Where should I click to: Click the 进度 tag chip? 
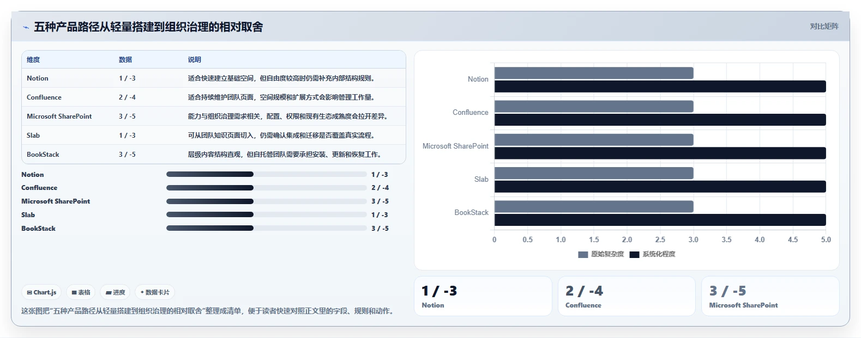115,292
